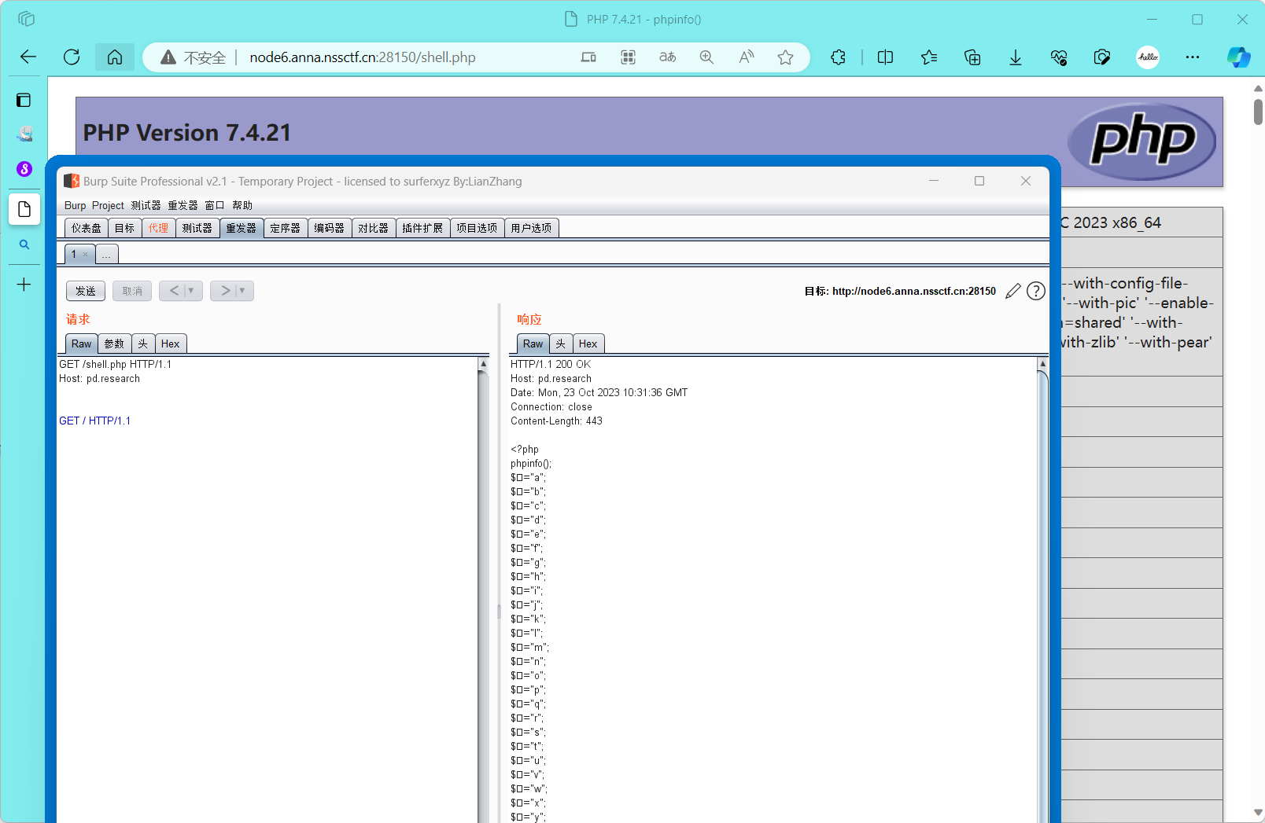The height and width of the screenshot is (823, 1265).
Task: Open the Edge profile avatar
Action: tap(1148, 57)
